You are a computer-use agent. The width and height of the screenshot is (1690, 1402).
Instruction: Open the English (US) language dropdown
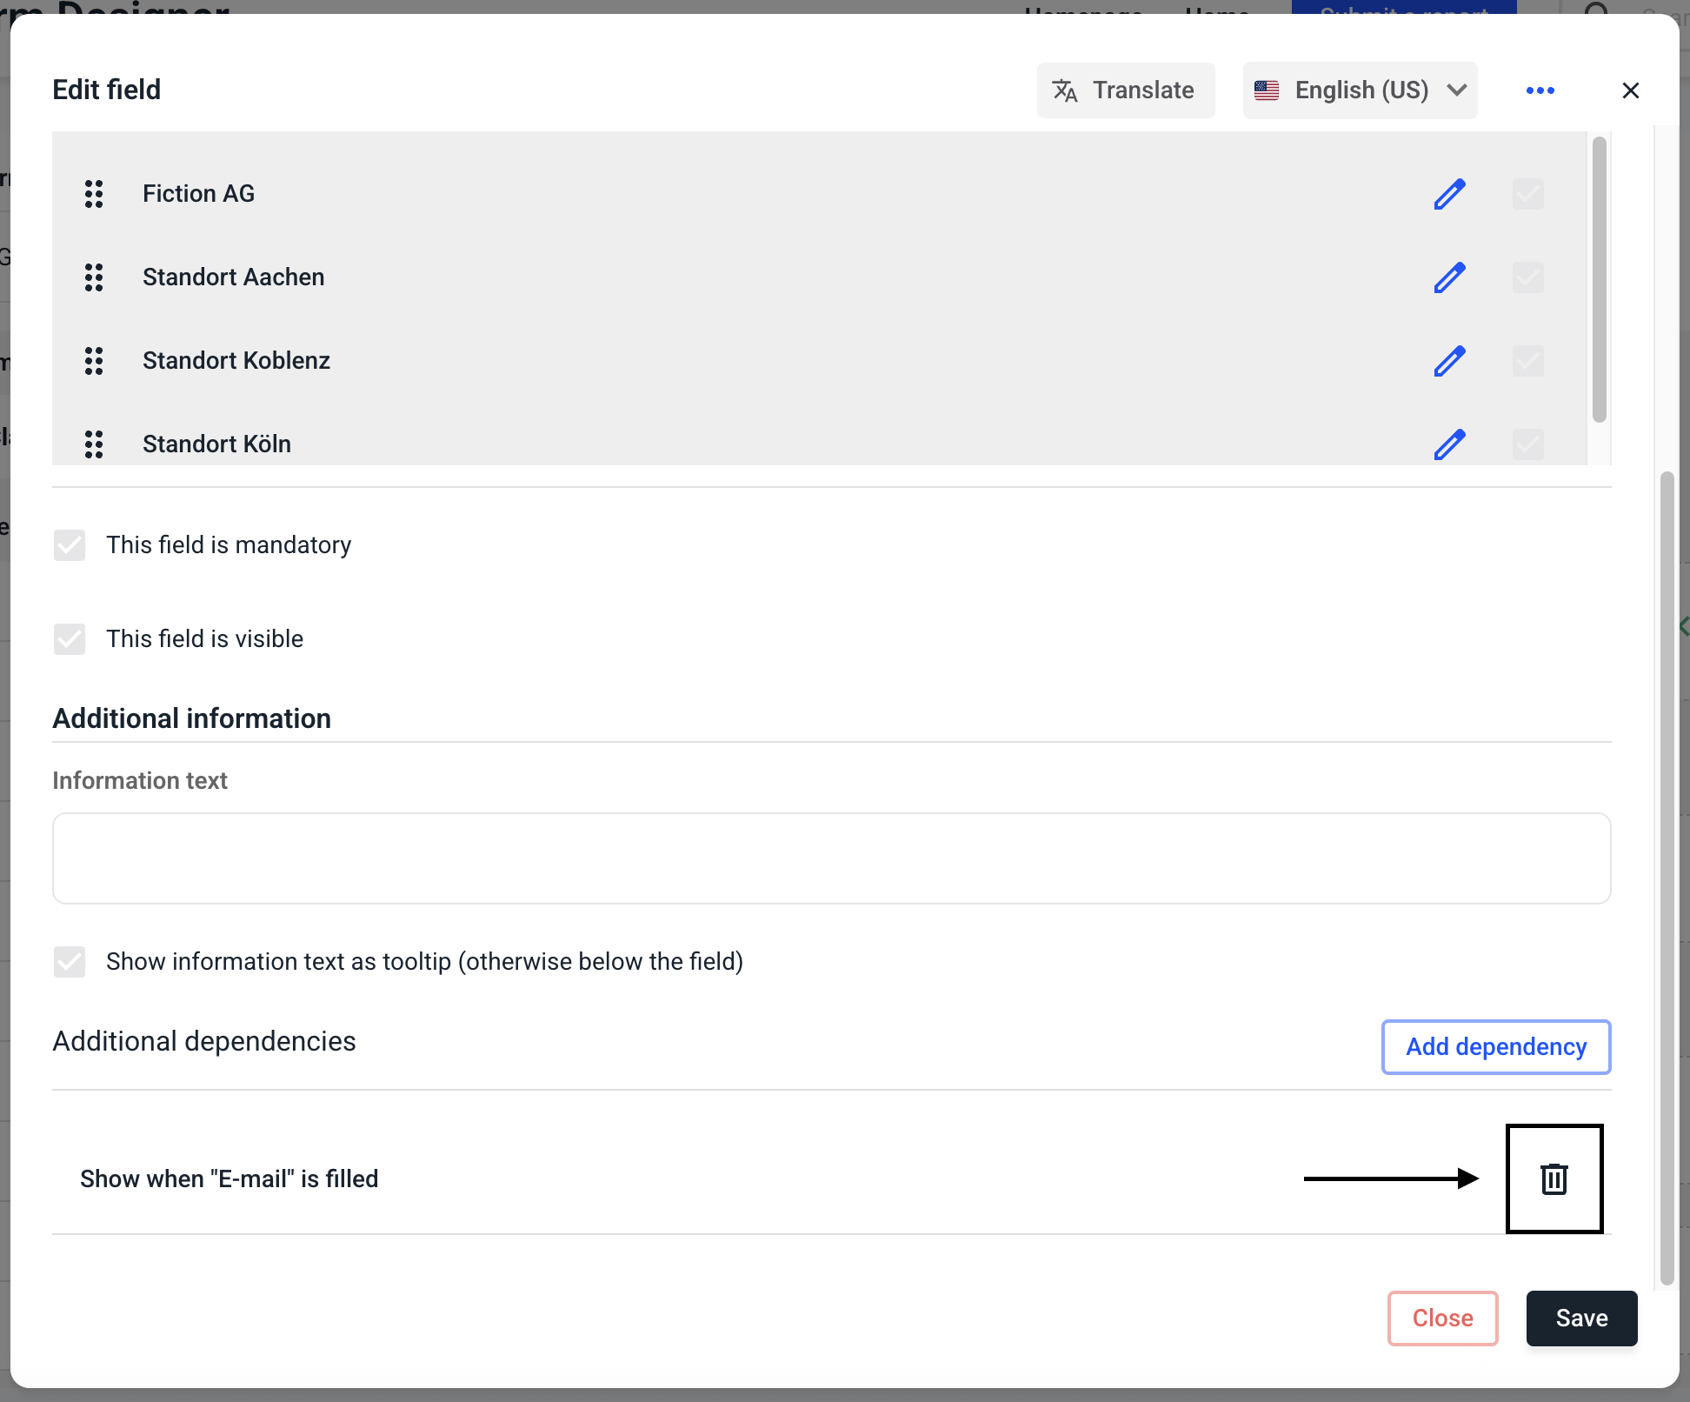click(1360, 90)
